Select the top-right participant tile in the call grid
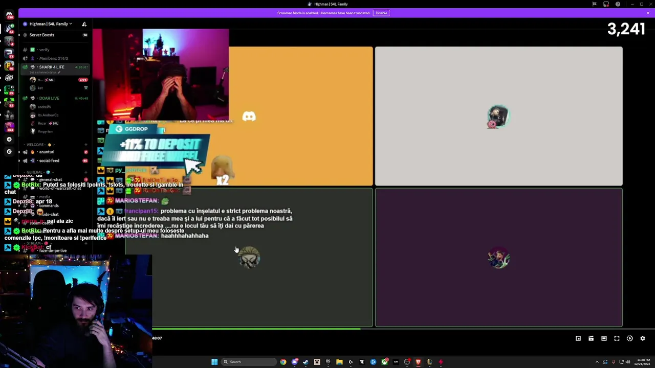 (x=498, y=116)
